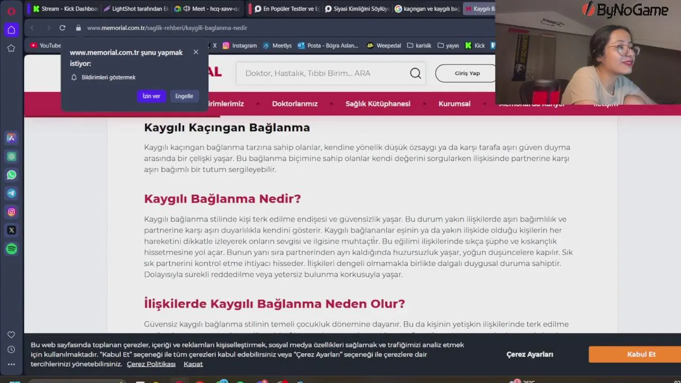Go back to previous page
This screenshot has height=383, width=681.
pos(32,28)
